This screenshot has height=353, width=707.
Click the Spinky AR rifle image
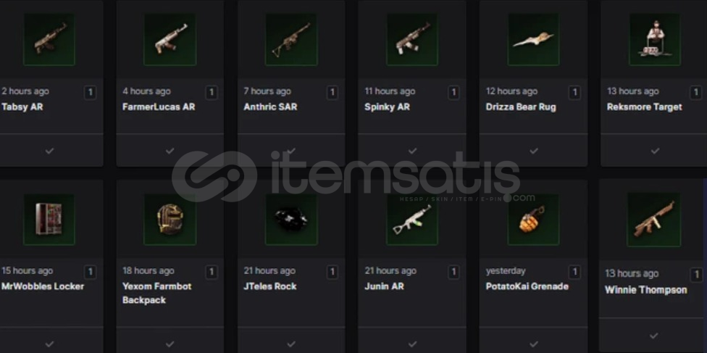(x=412, y=39)
